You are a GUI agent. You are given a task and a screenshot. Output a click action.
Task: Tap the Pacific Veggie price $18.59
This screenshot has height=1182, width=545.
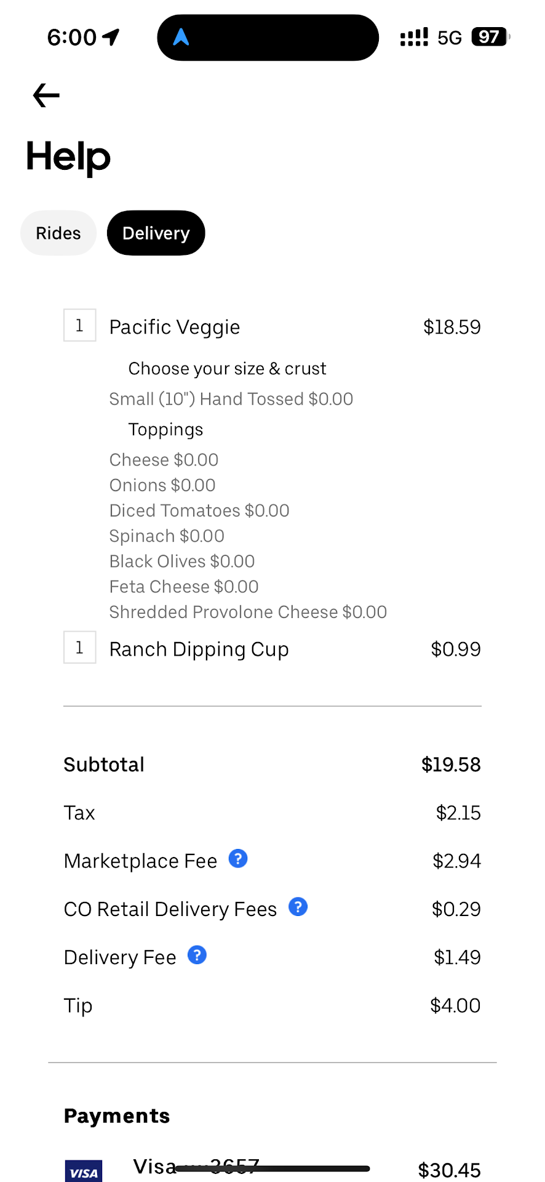tap(452, 327)
